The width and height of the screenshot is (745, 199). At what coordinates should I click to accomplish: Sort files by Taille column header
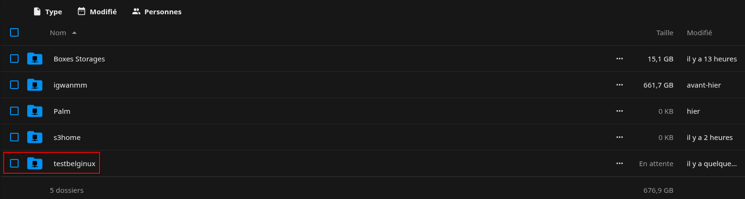point(664,33)
